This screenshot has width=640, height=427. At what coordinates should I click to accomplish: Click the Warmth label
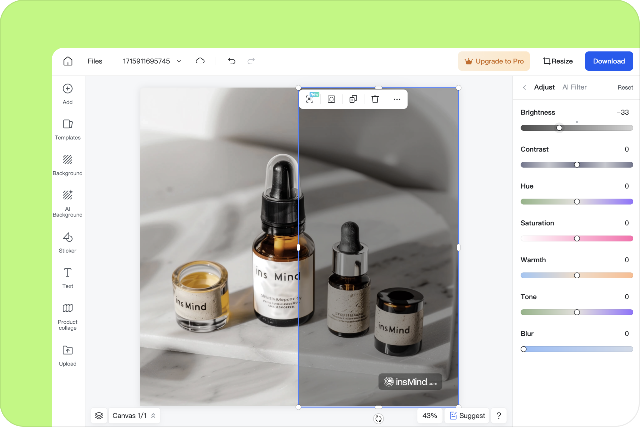click(x=533, y=260)
